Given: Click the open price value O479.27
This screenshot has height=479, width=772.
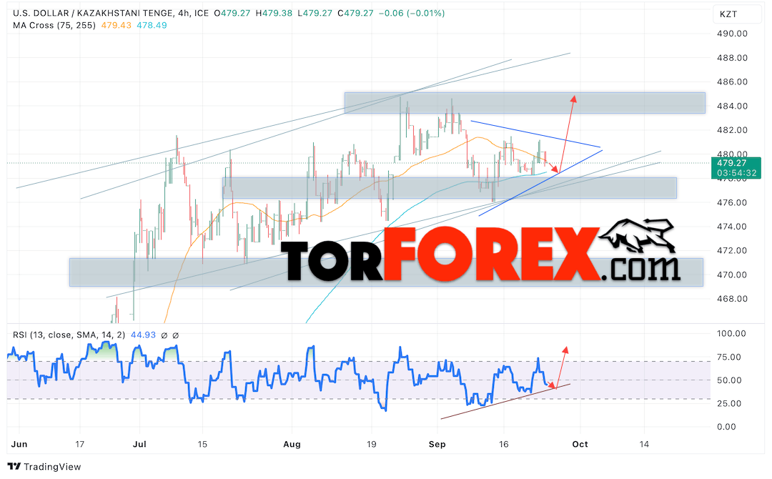Looking at the screenshot, I should 232,14.
